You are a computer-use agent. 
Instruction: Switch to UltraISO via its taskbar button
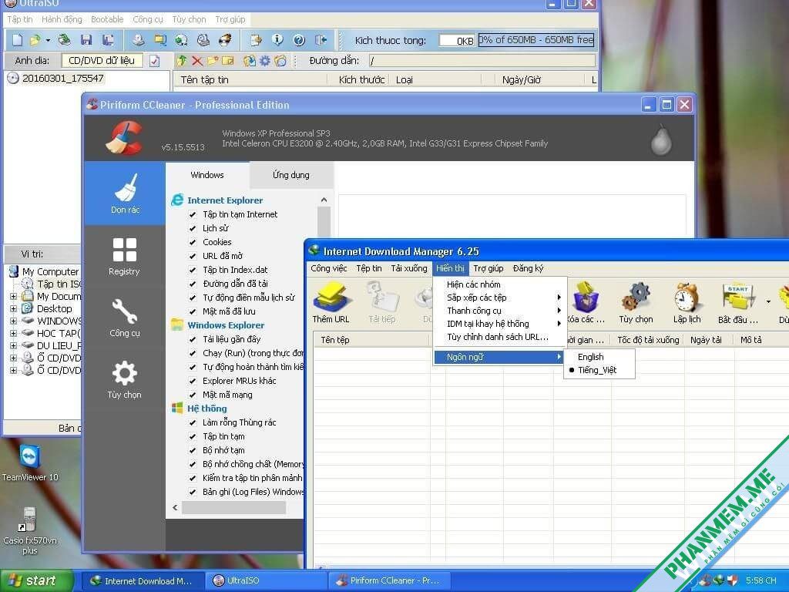[x=267, y=581]
